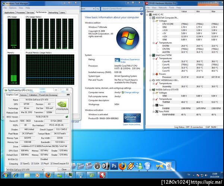Image resolution: width=224 pixels, height=186 pixels.
Task: Click the volume speaker icon in system tray
Action: coord(206,175)
